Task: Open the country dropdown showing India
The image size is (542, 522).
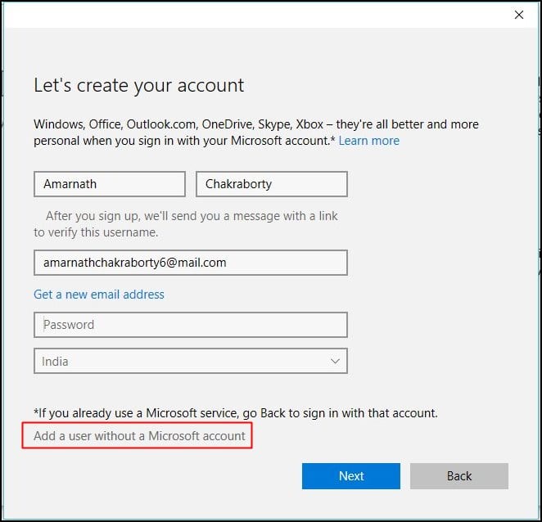Action: [x=180, y=361]
